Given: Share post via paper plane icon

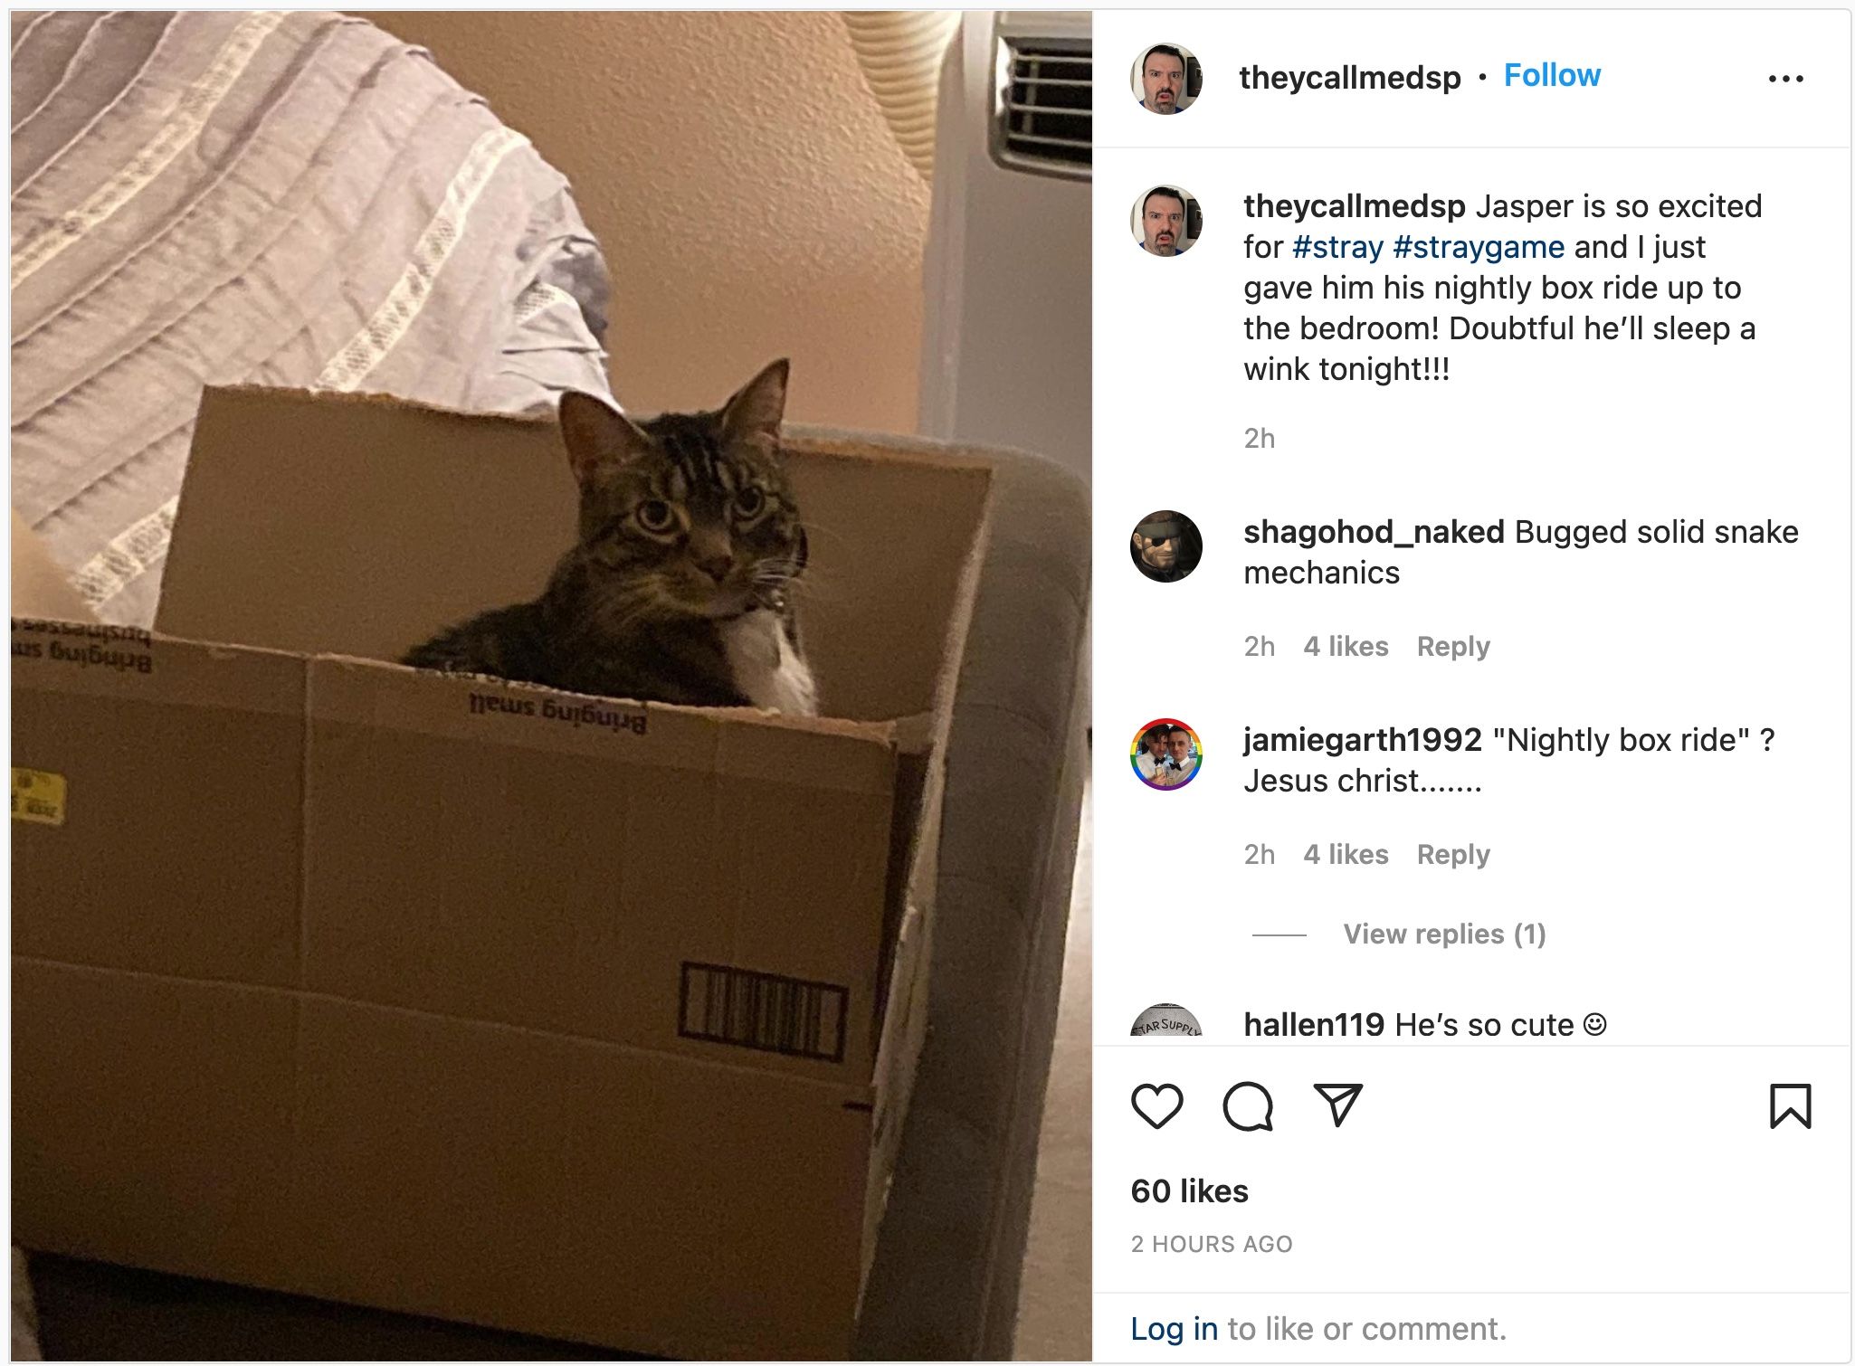Looking at the screenshot, I should (1337, 1105).
